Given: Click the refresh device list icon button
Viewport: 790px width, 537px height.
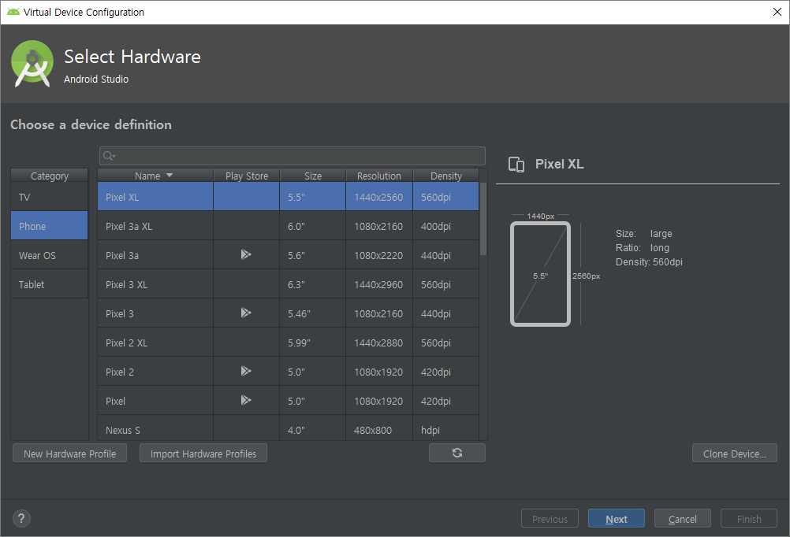Looking at the screenshot, I should [457, 453].
